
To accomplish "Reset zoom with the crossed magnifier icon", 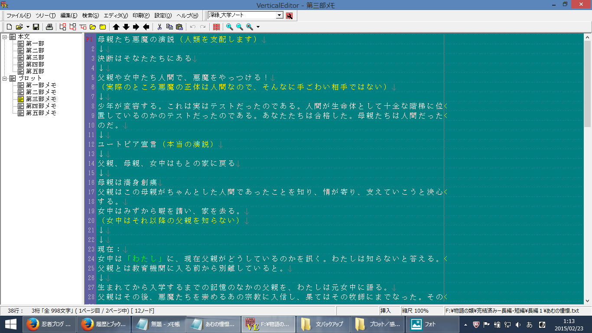I will [x=250, y=27].
